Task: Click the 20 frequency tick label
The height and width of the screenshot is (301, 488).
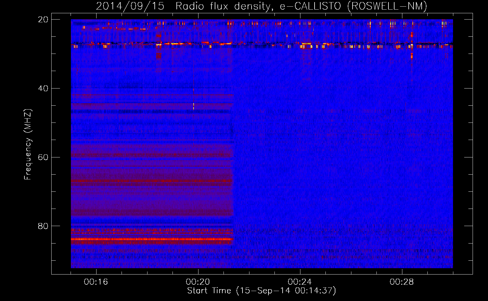Action: point(43,20)
